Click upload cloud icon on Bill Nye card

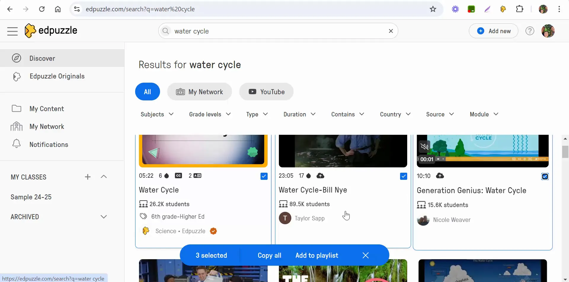coord(320,176)
